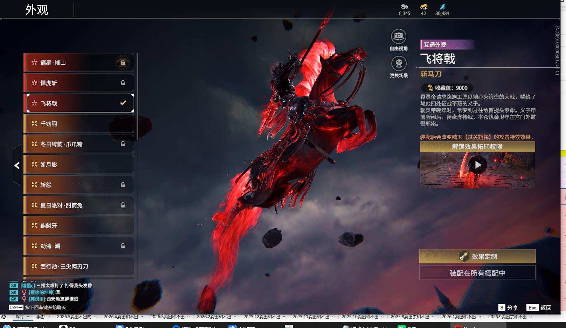Play the weapon effect preview video
This screenshot has height=328, width=566.
pos(478,165)
